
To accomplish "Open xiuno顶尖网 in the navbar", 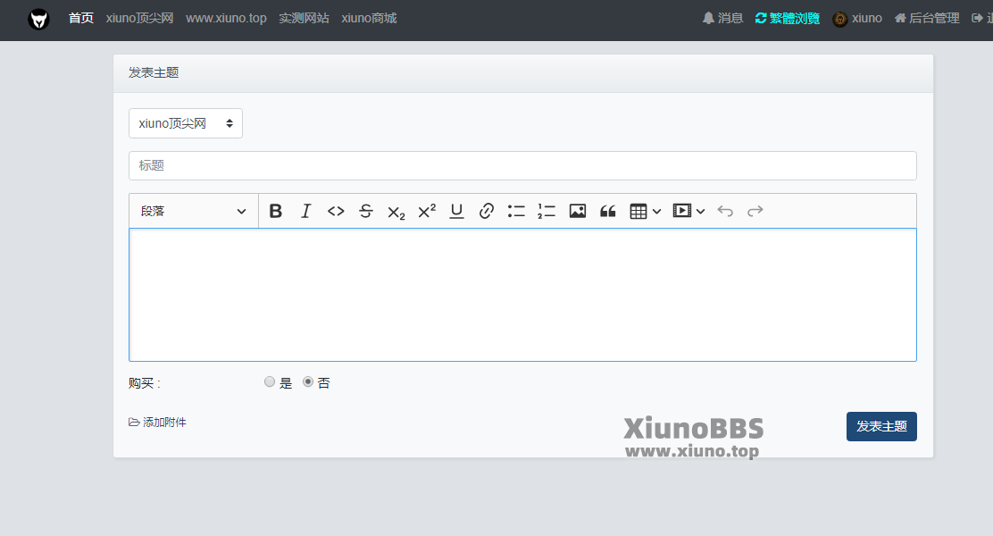I will pos(140,19).
